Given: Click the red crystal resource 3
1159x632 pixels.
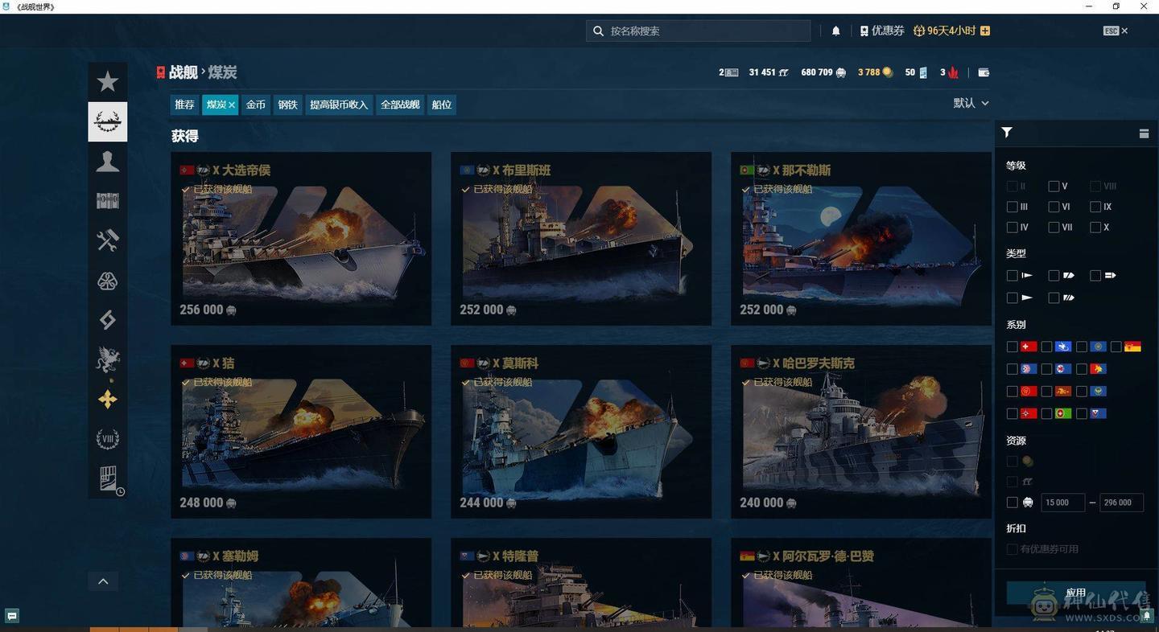Looking at the screenshot, I should [950, 72].
